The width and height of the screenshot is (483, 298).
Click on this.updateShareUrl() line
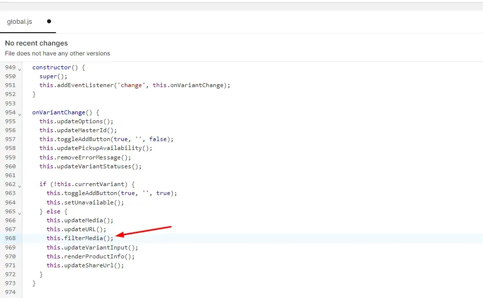click(x=85, y=265)
